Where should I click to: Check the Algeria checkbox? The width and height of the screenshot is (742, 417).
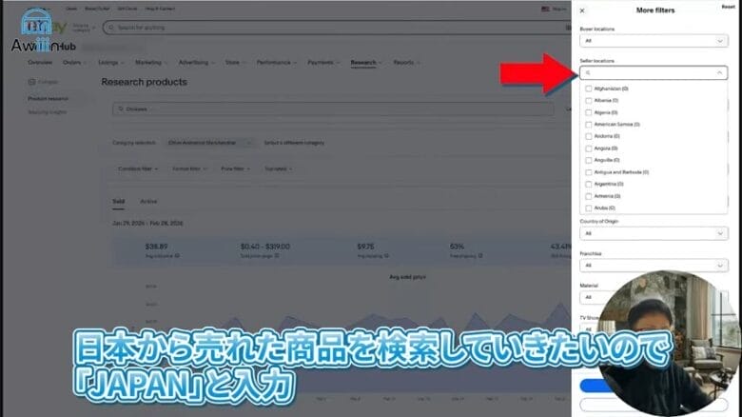pos(588,112)
